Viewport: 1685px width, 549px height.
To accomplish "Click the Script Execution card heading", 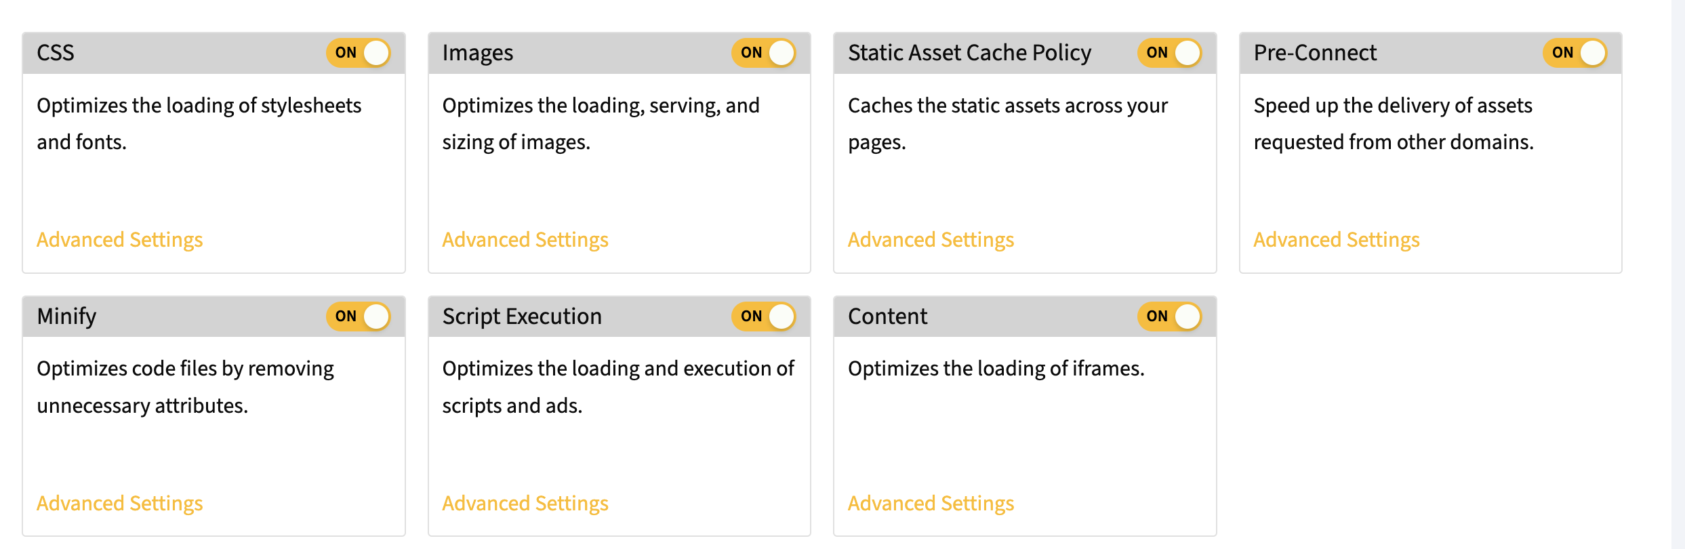I will [522, 317].
